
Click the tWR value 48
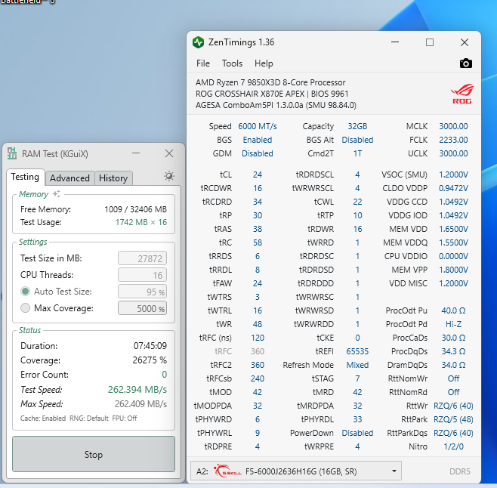tap(258, 324)
